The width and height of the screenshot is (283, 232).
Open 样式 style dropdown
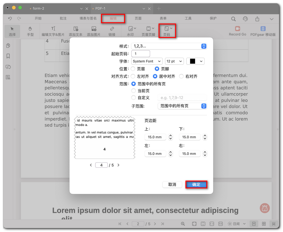pyautogui.click(x=169, y=46)
